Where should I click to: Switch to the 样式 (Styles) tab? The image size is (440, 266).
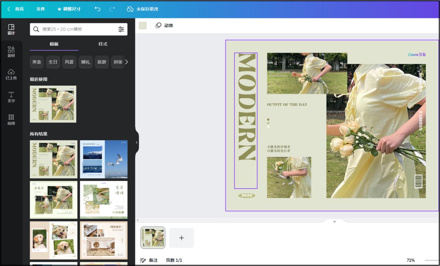pos(103,44)
